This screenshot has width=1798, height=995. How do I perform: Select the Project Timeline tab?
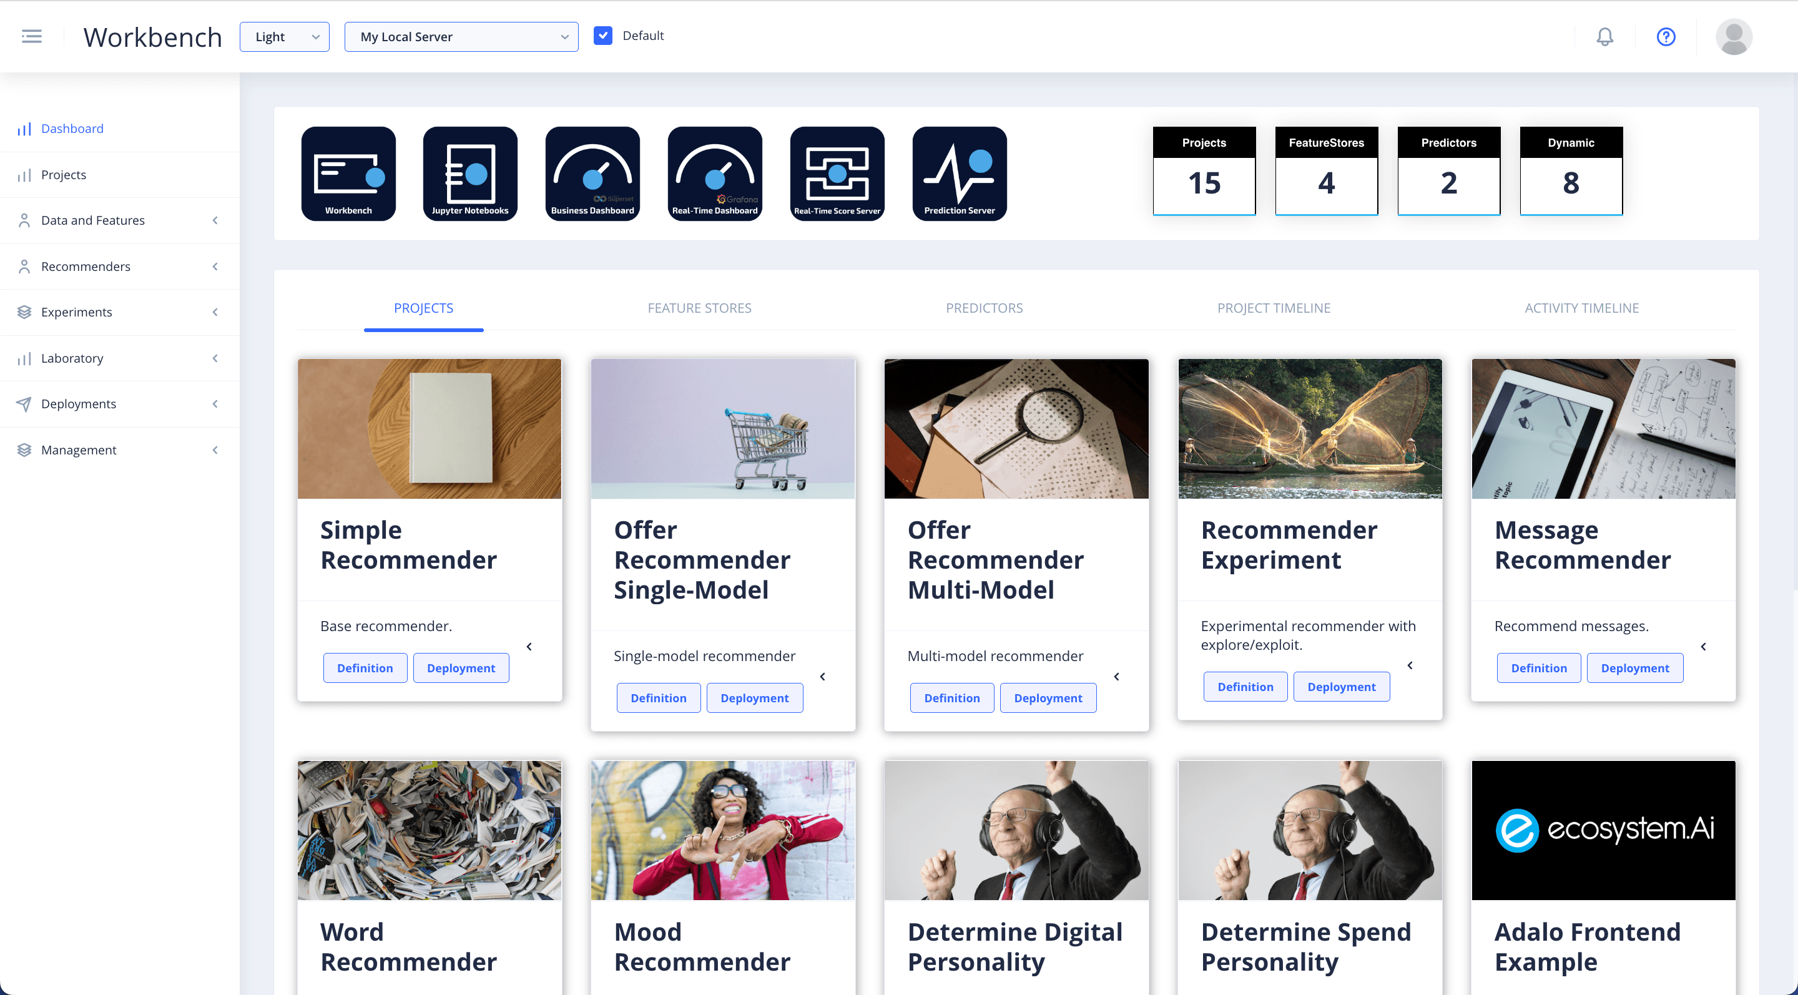[1274, 308]
